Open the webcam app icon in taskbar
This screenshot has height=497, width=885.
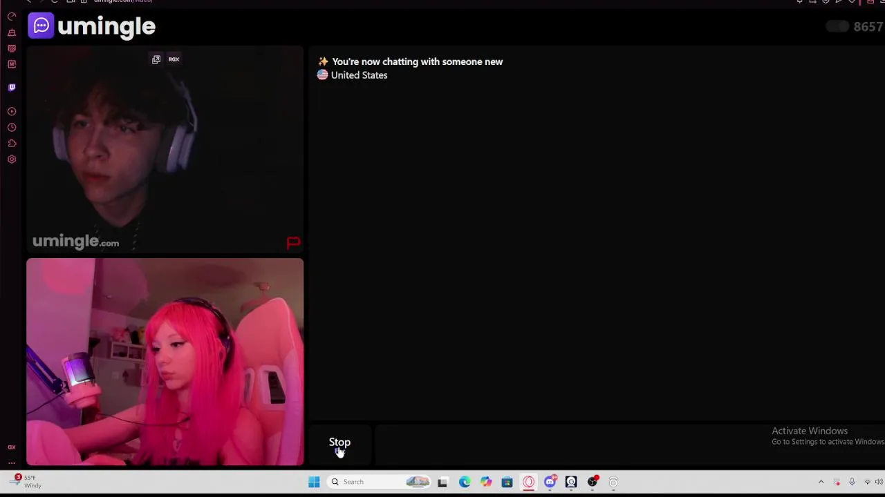pyautogui.click(x=571, y=482)
